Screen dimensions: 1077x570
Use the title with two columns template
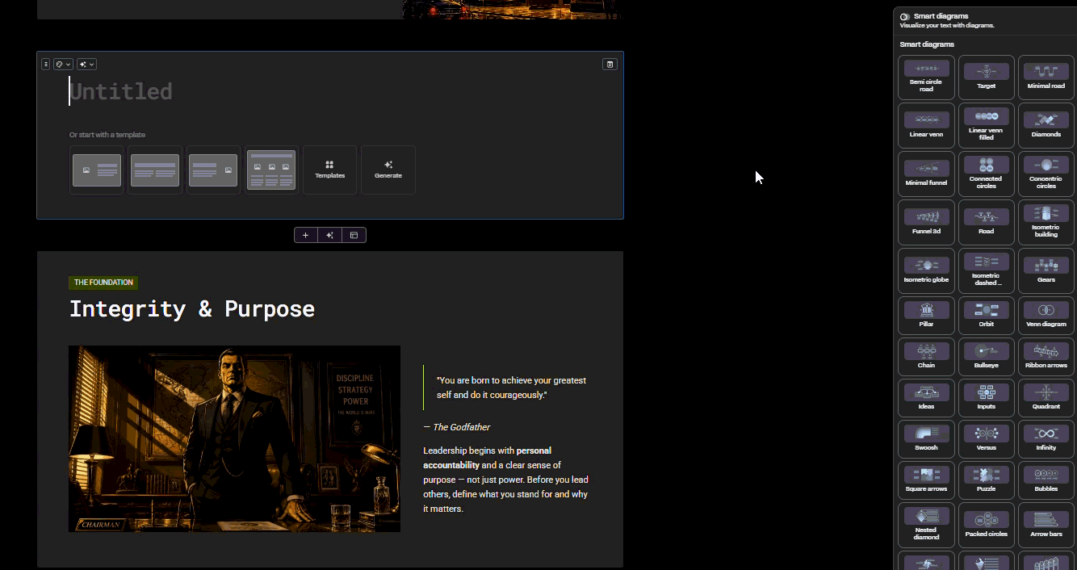[155, 170]
